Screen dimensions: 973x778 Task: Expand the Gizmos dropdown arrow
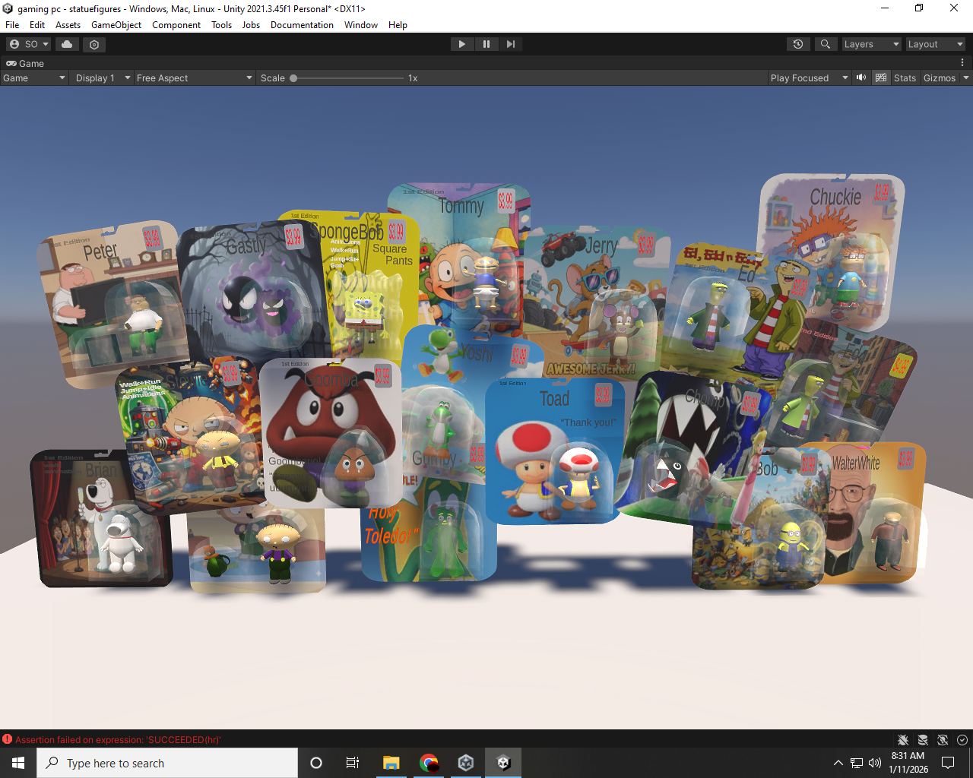tap(966, 77)
